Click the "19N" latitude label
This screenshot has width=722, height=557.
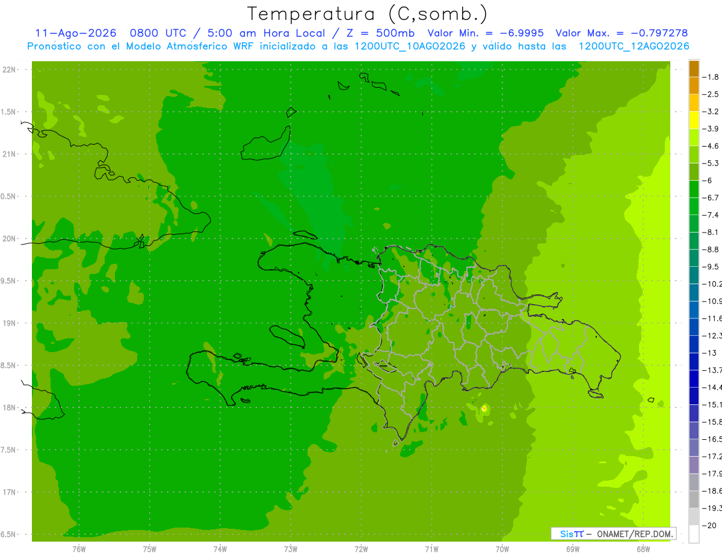coord(9,323)
